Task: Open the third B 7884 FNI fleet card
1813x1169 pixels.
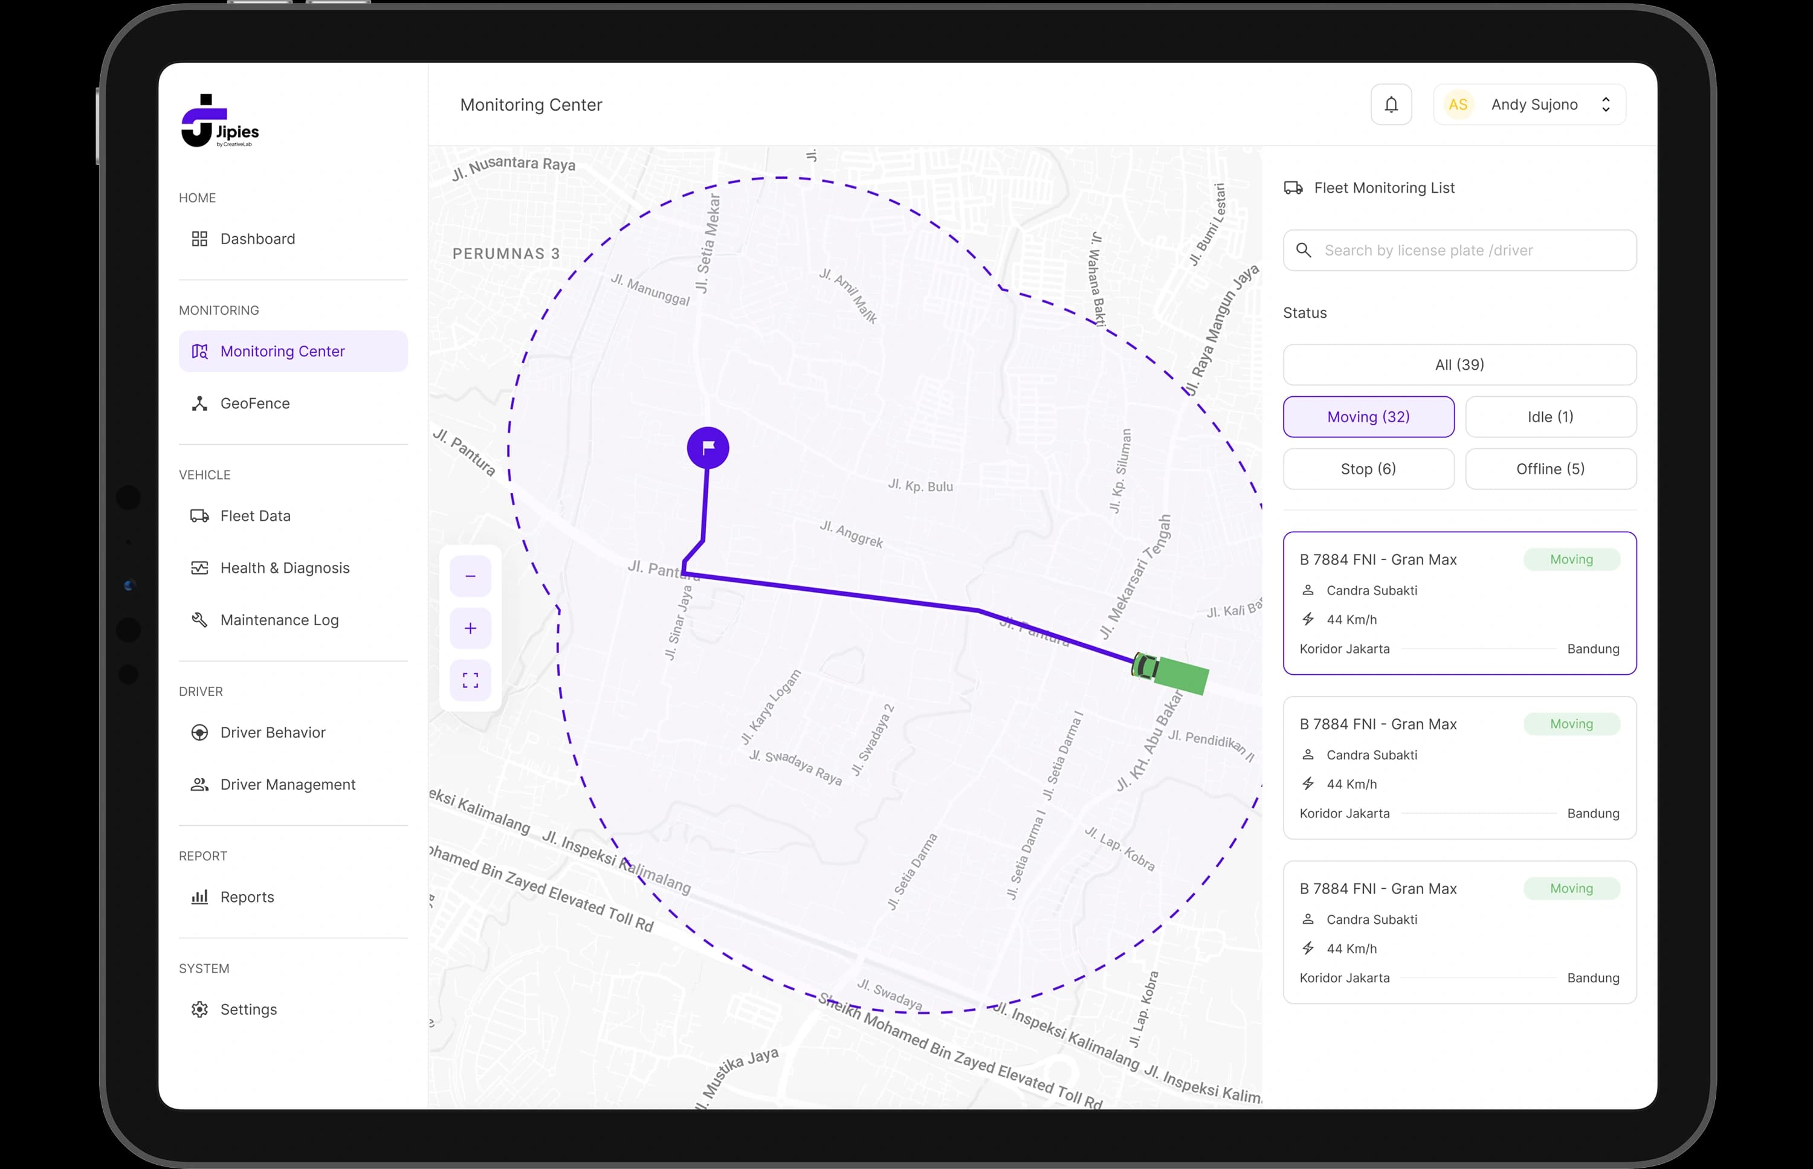Action: [x=1459, y=933]
